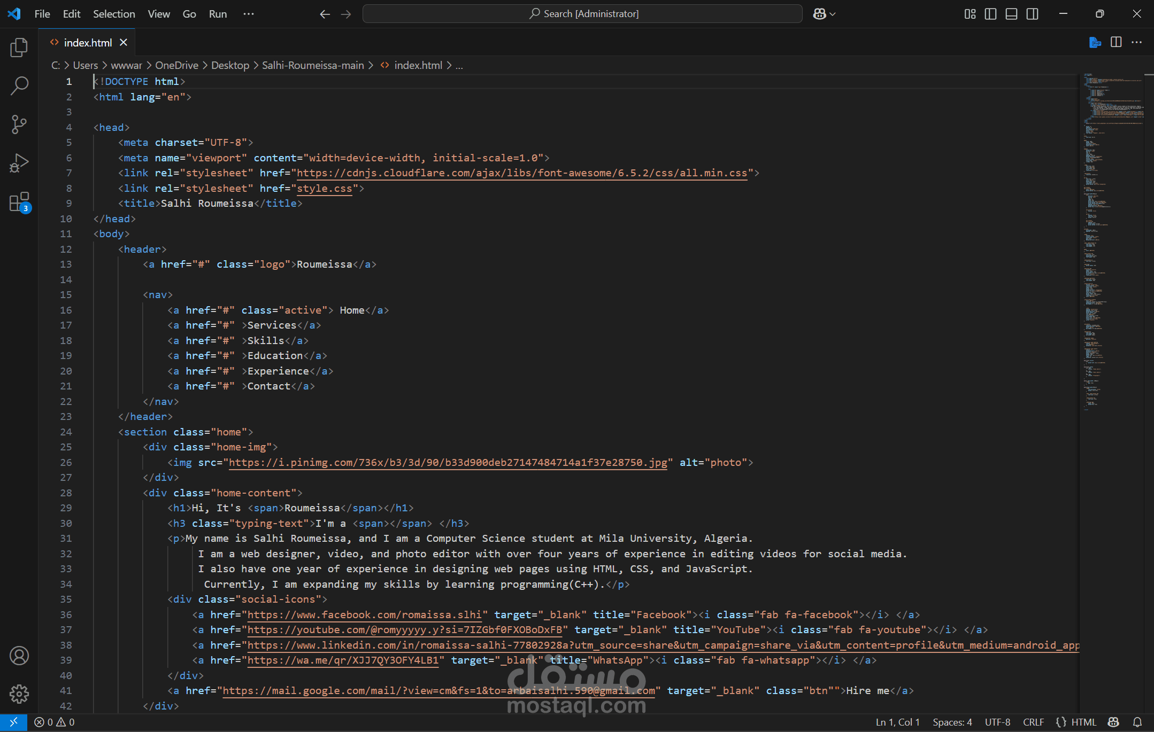
Task: Follow the pinimg.com image src link
Action: point(448,463)
